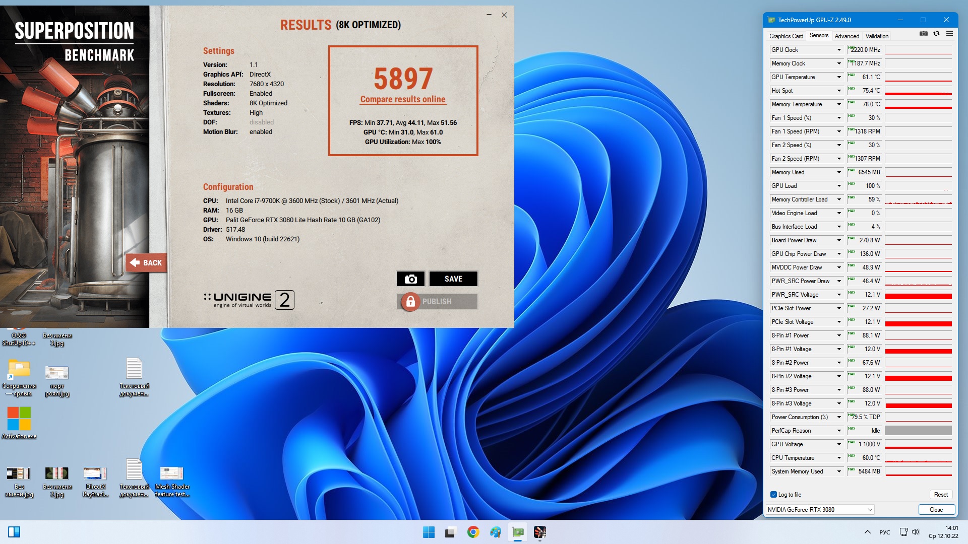The image size is (968, 544).
Task: Expand the Board Power Draw dropdown
Action: (839, 240)
